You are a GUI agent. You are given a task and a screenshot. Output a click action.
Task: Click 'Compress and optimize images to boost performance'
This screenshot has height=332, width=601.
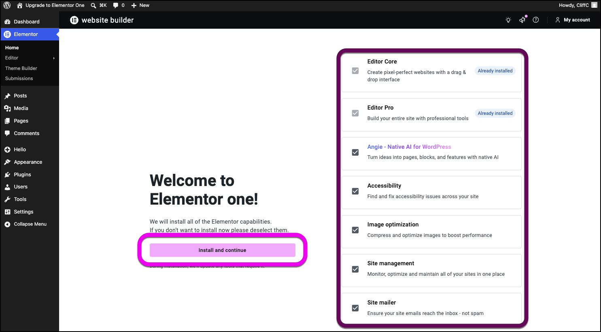430,235
